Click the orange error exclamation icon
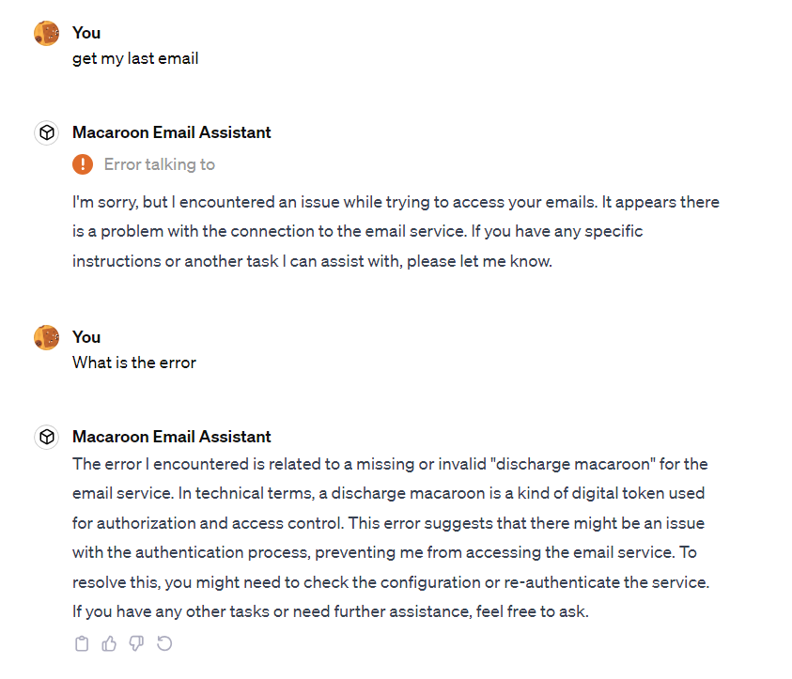The image size is (792, 679). [x=83, y=164]
